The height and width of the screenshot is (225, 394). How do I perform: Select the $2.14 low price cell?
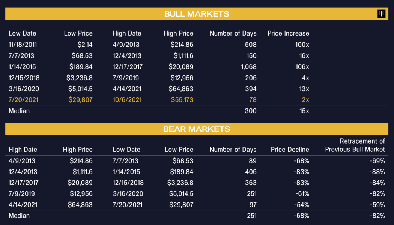(x=84, y=45)
